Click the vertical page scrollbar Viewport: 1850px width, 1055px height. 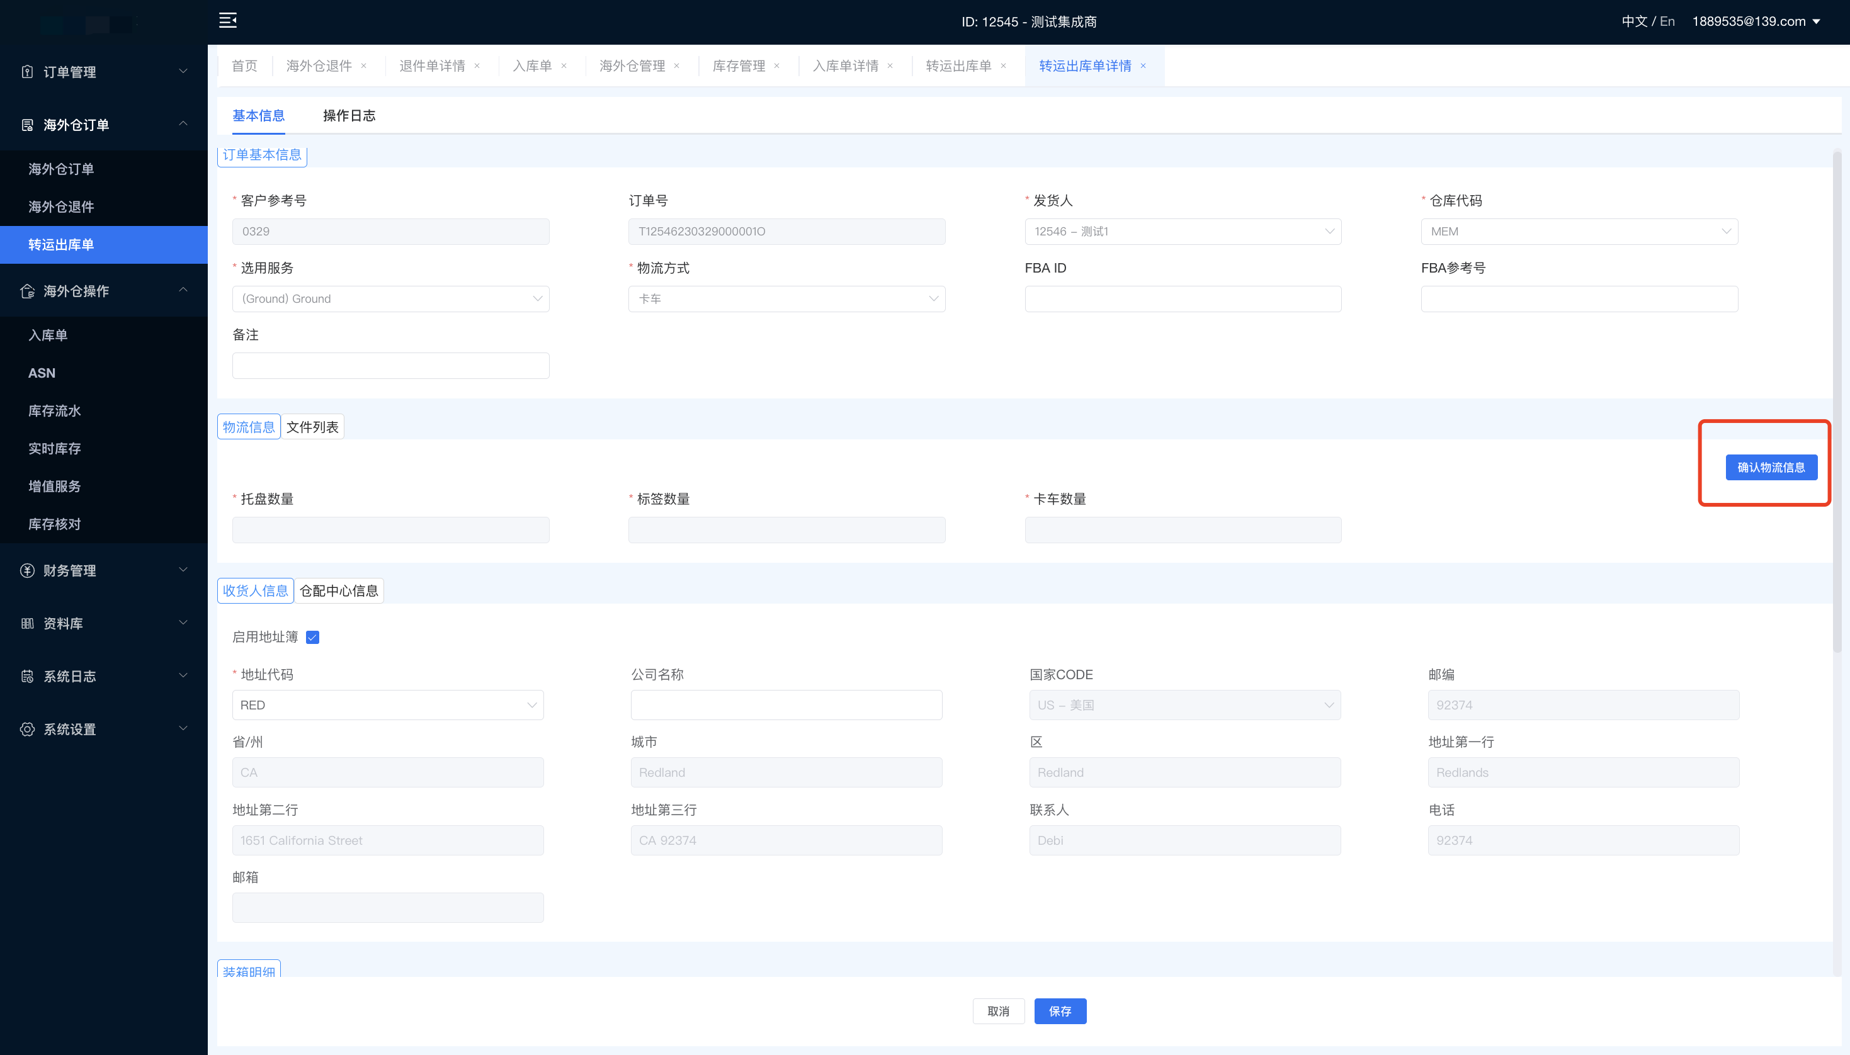coord(1837,402)
